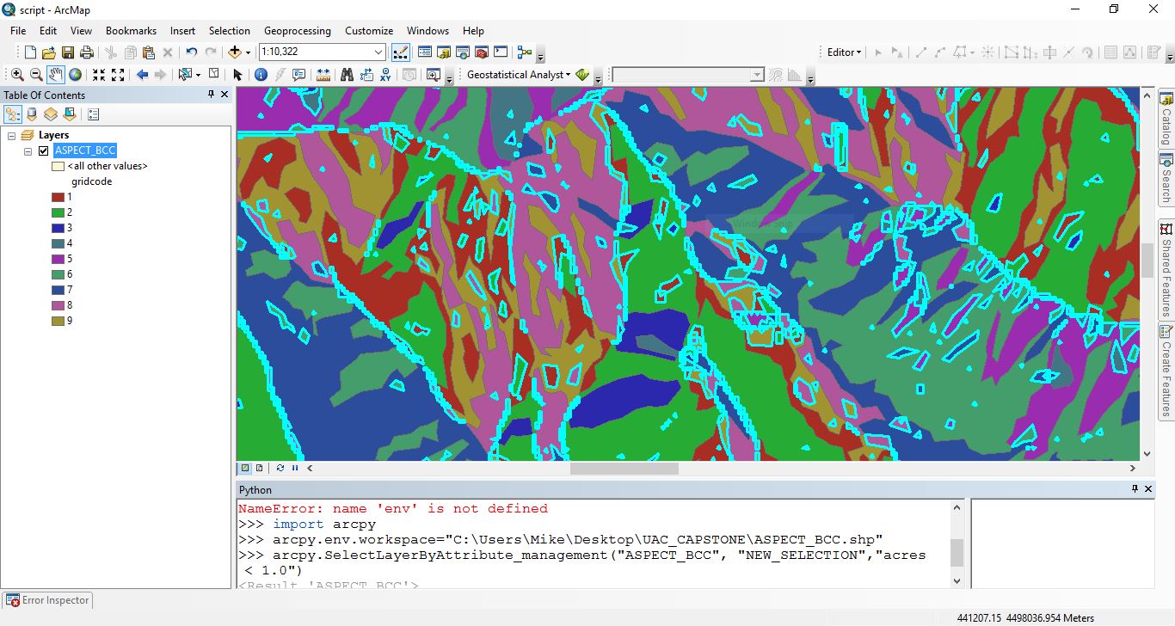Save the map with the floppy disk icon

[68, 52]
